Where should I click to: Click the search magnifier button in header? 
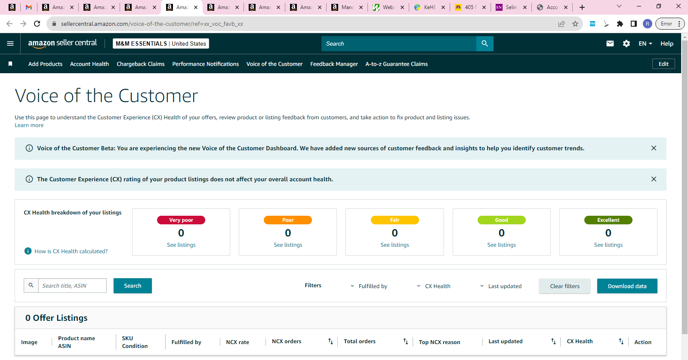pyautogui.click(x=484, y=43)
